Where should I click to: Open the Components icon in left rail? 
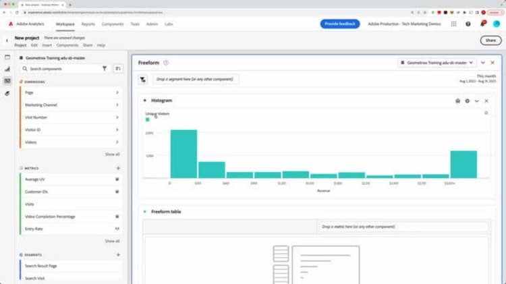click(7, 81)
